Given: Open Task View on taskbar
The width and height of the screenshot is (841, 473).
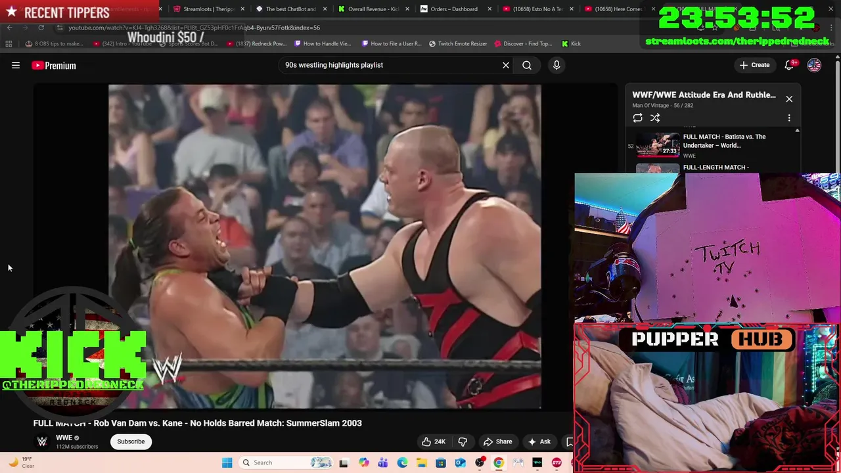Looking at the screenshot, I should click(x=343, y=462).
